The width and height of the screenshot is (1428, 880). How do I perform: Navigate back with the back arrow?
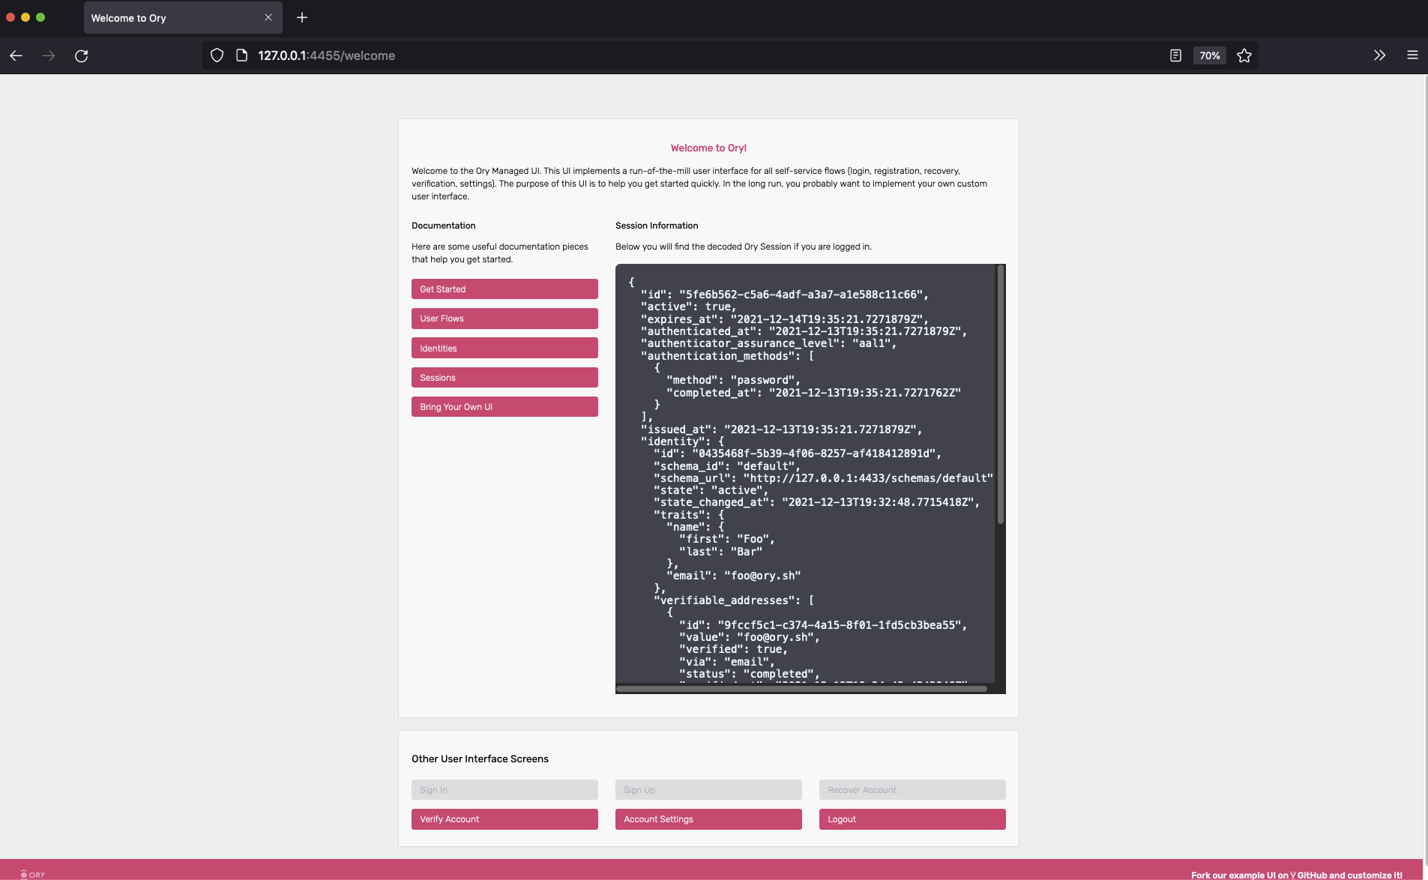pyautogui.click(x=16, y=55)
